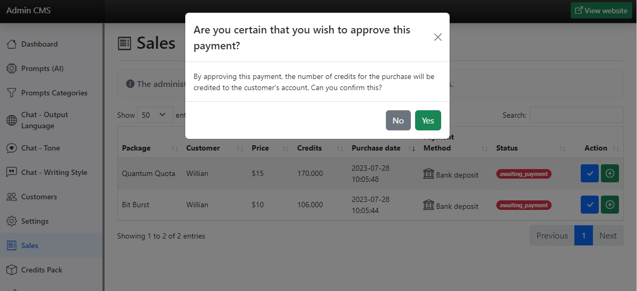Click the plus button for Bit Burst
The image size is (637, 291).
(x=610, y=205)
